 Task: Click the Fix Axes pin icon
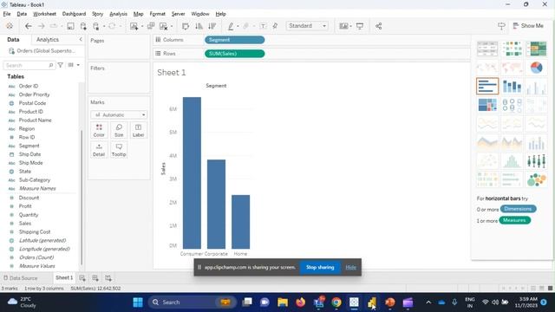coord(275,26)
